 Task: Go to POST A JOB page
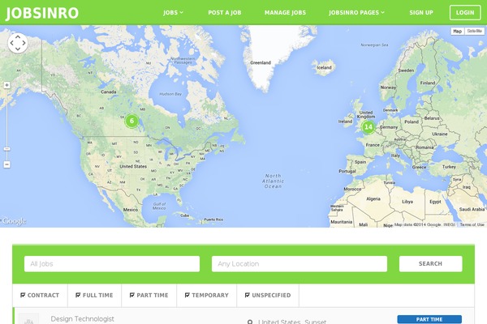225,13
